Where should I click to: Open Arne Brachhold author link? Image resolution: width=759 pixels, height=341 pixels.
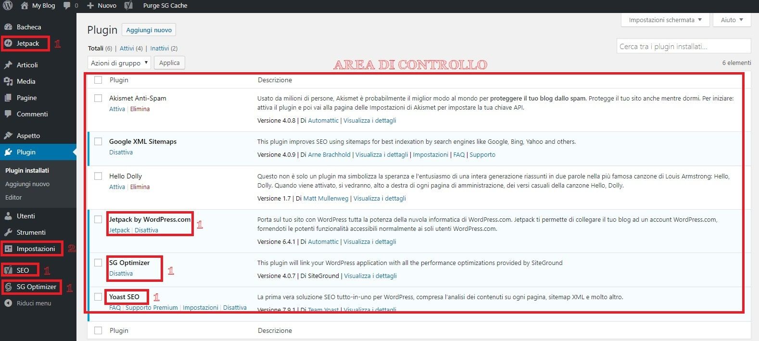(x=329, y=155)
